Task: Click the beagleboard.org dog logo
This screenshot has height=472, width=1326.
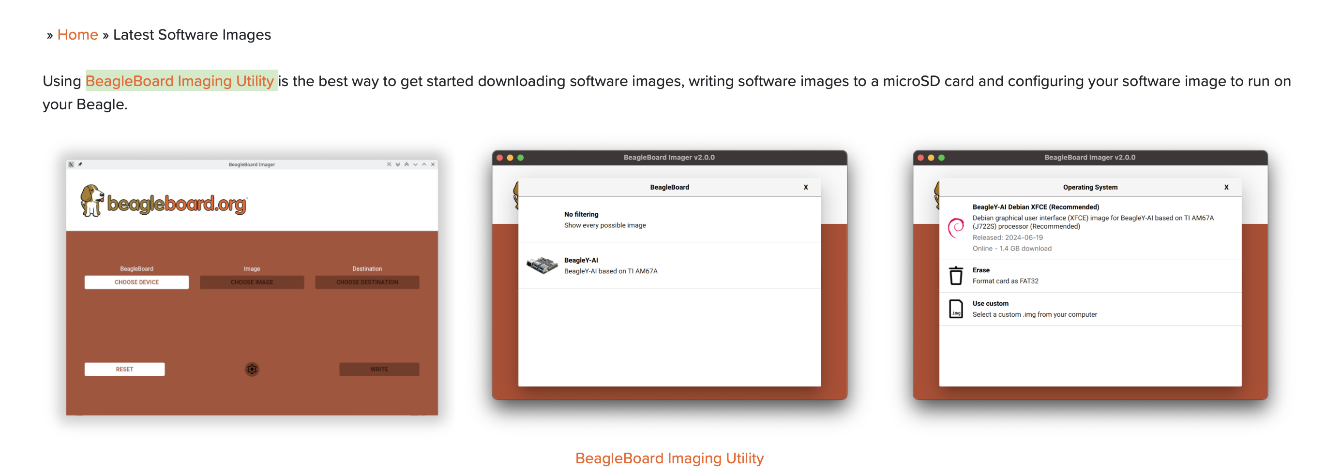Action: tap(164, 201)
